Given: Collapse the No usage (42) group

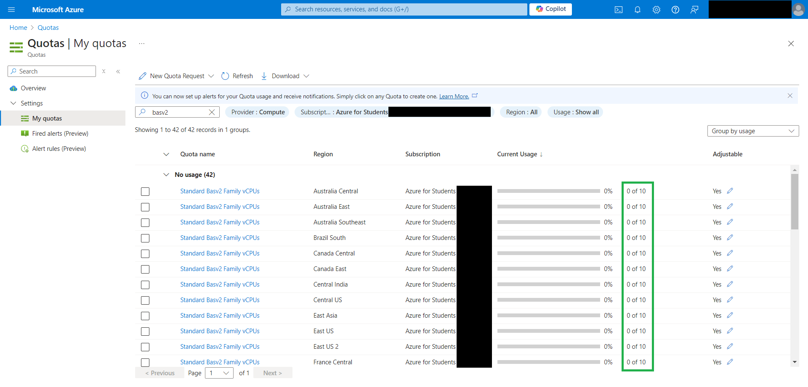Looking at the screenshot, I should 166,175.
